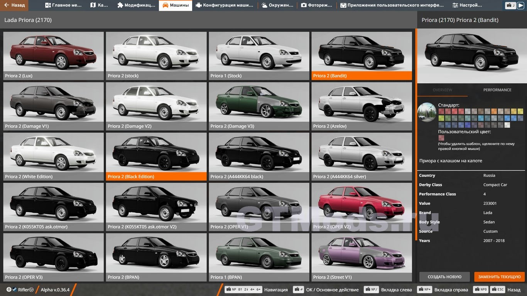Pick the white standard color swatch
Viewport: 527px width, 296px height.
(507, 125)
